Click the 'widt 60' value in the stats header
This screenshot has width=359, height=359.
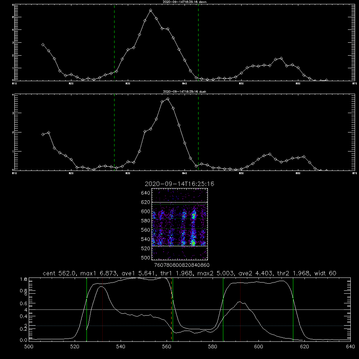click(325, 273)
